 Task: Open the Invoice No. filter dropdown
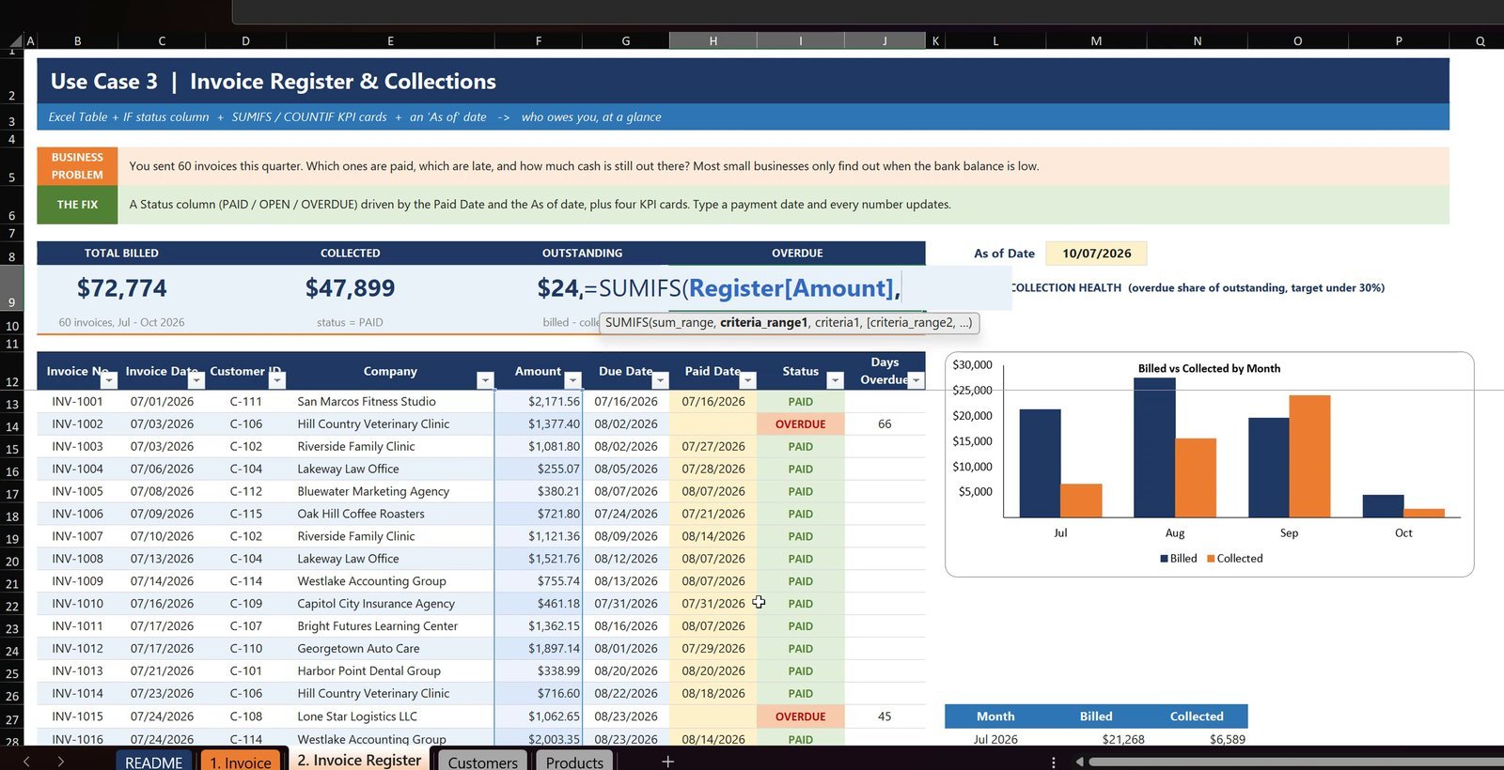[109, 380]
